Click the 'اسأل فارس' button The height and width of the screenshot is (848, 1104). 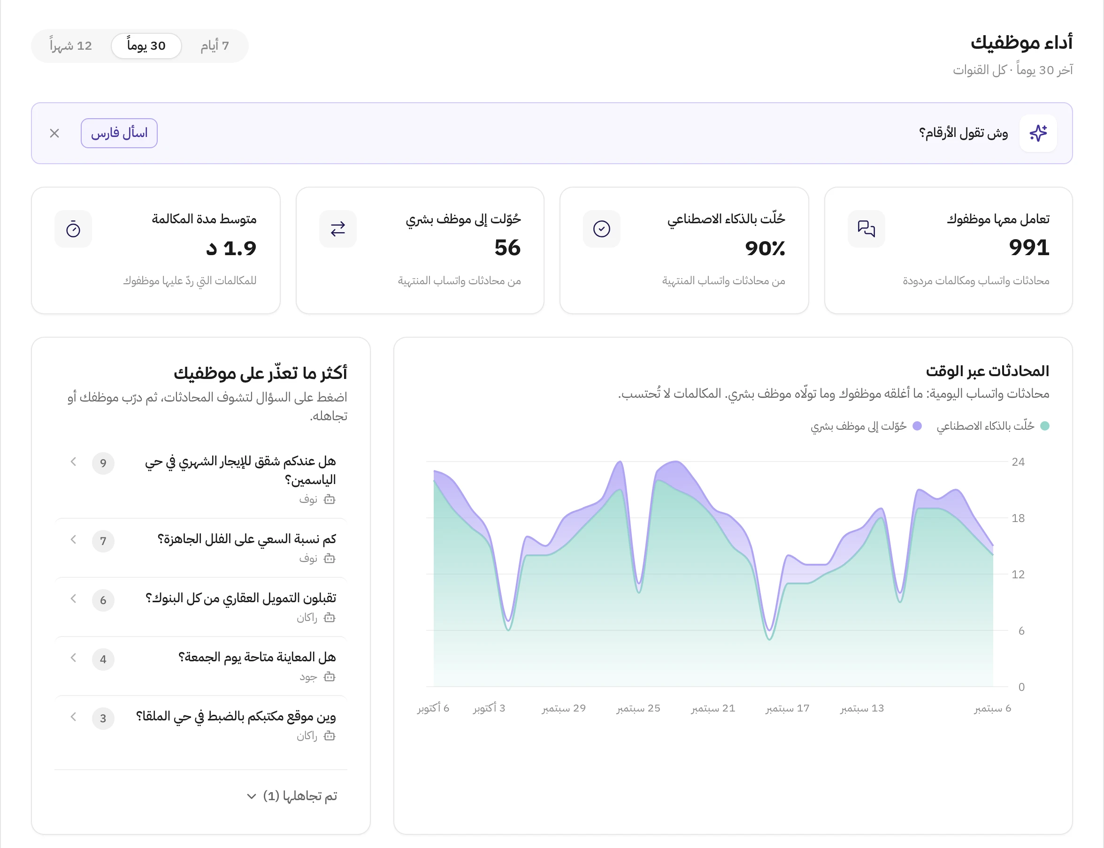tap(119, 133)
